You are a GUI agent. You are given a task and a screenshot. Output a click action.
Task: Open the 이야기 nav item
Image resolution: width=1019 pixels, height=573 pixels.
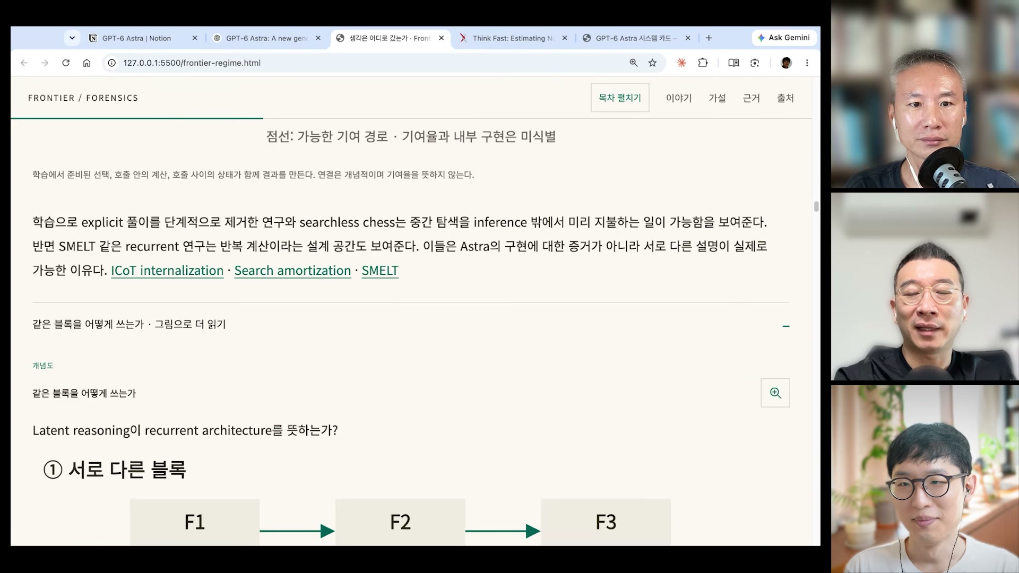[x=679, y=98]
